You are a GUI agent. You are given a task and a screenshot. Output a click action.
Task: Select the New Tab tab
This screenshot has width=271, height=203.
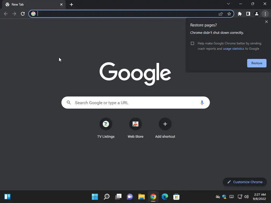click(x=34, y=4)
